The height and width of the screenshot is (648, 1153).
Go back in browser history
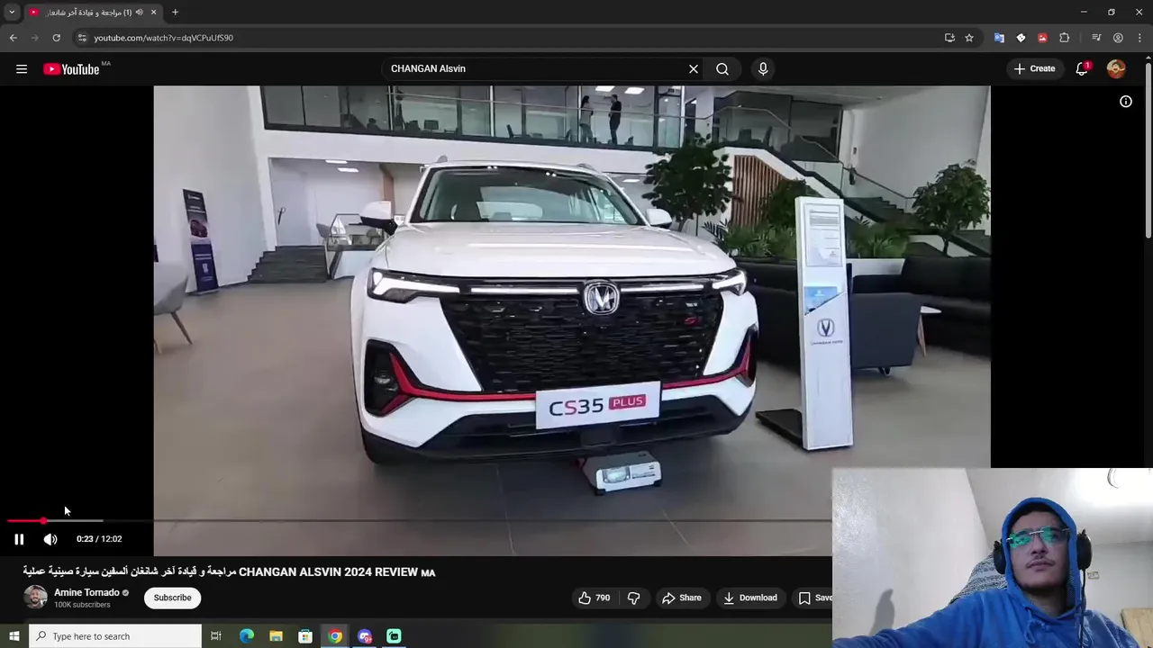coord(13,38)
